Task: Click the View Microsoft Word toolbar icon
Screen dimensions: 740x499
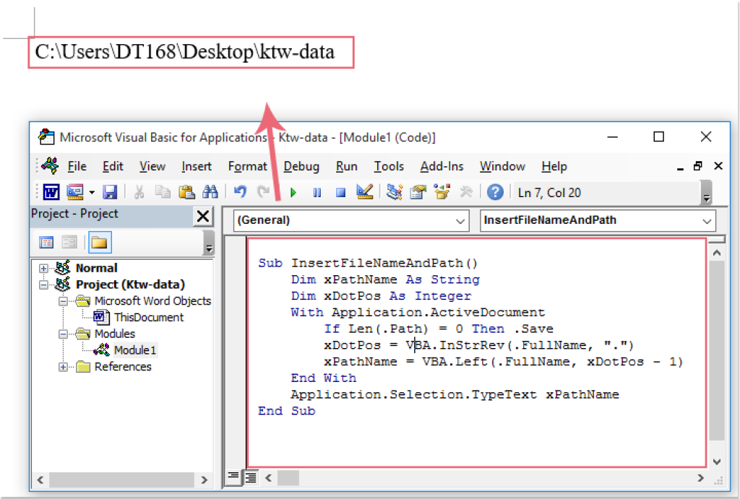Action: tap(51, 193)
